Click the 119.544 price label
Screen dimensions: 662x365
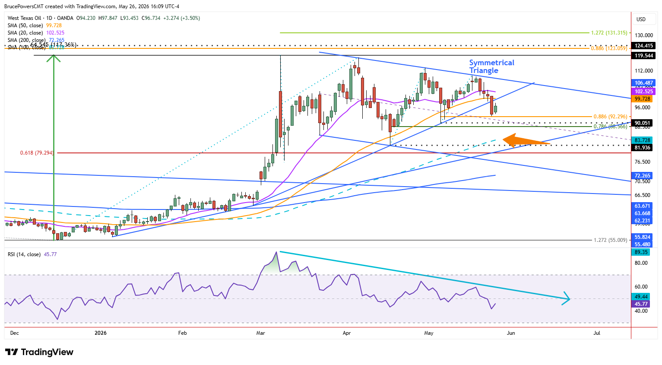pos(643,56)
